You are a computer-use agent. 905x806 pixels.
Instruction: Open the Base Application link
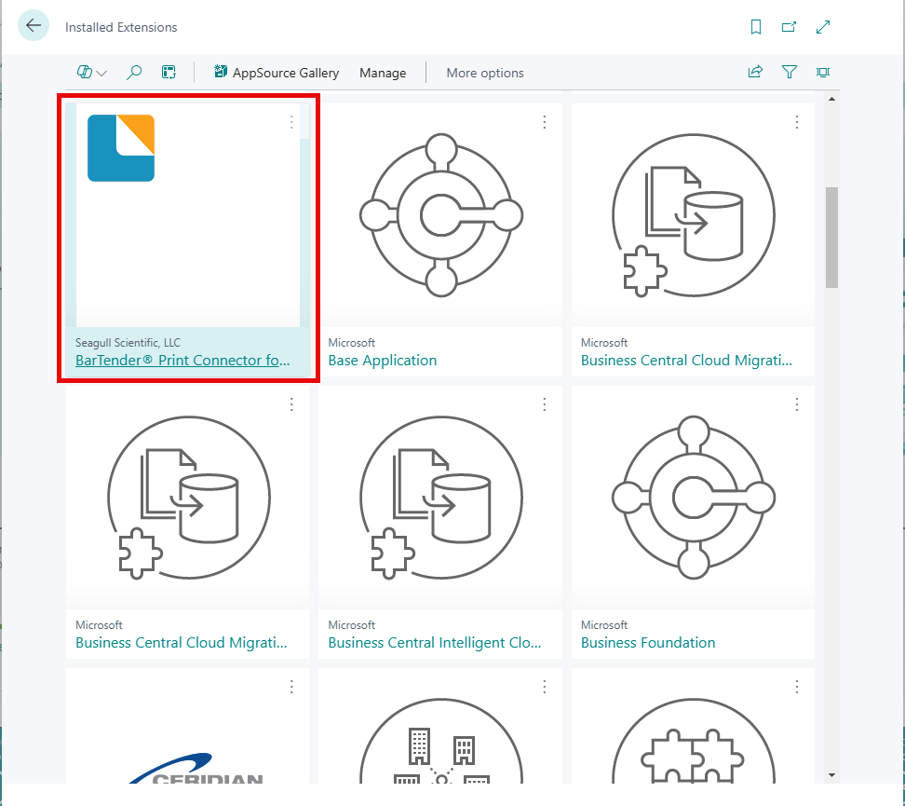382,360
